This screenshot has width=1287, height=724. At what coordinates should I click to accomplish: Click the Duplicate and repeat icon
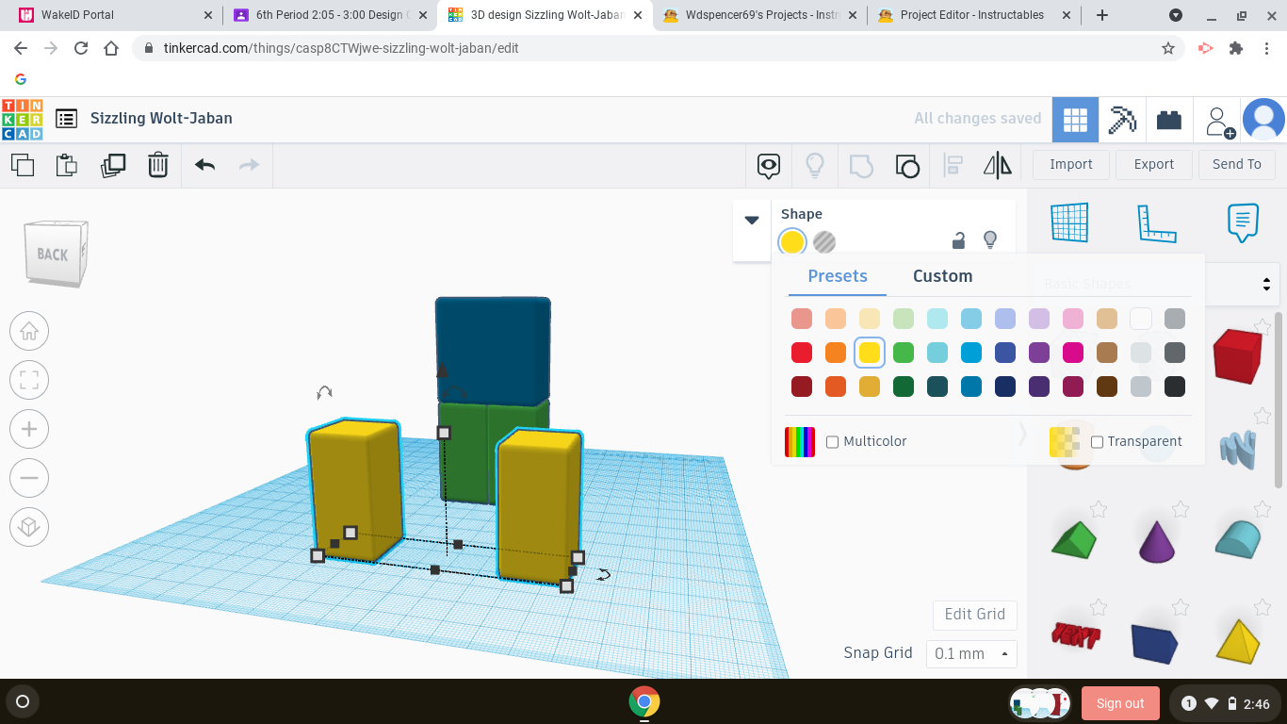pyautogui.click(x=113, y=165)
